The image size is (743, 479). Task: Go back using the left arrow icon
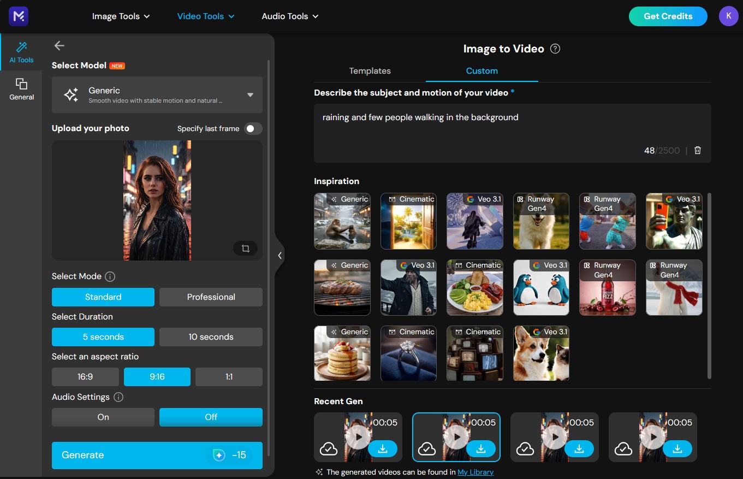click(60, 46)
